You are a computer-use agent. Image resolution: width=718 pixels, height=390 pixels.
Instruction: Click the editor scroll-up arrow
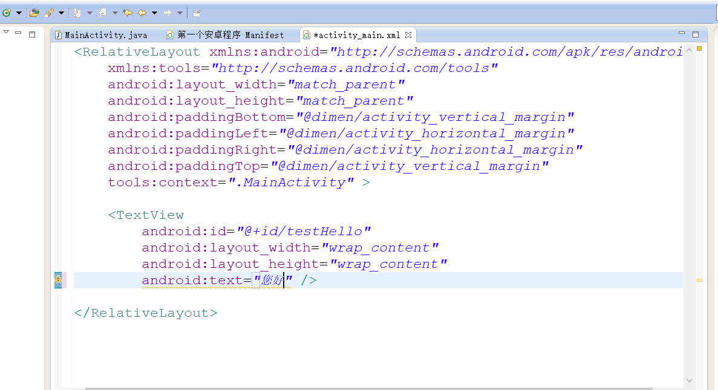(689, 50)
